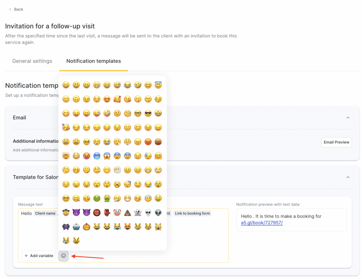Open the Notification templates tab
The image size is (362, 279).
tap(94, 61)
